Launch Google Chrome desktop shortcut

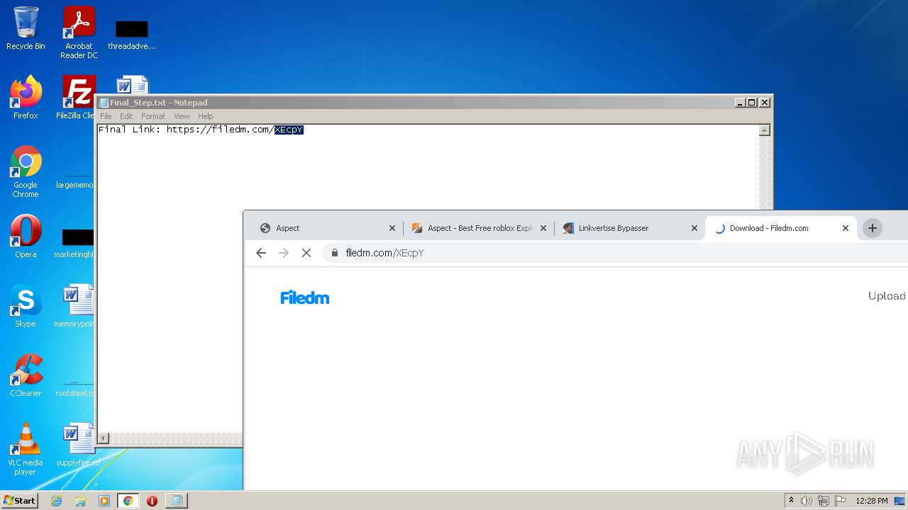26,171
